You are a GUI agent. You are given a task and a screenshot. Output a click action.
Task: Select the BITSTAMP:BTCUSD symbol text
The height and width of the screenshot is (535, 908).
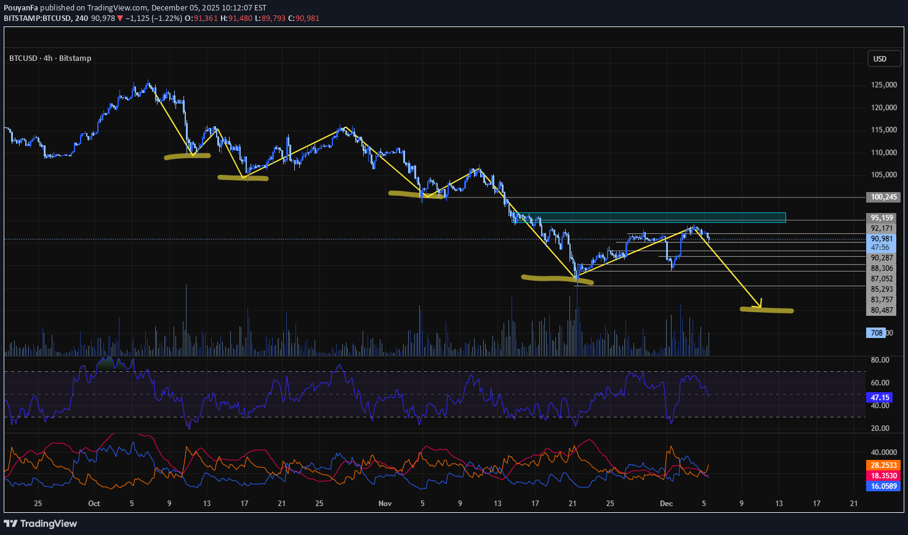pyautogui.click(x=37, y=18)
